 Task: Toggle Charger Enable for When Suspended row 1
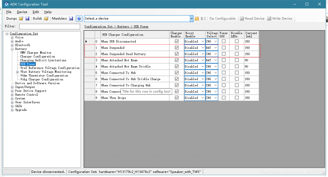[177, 47]
